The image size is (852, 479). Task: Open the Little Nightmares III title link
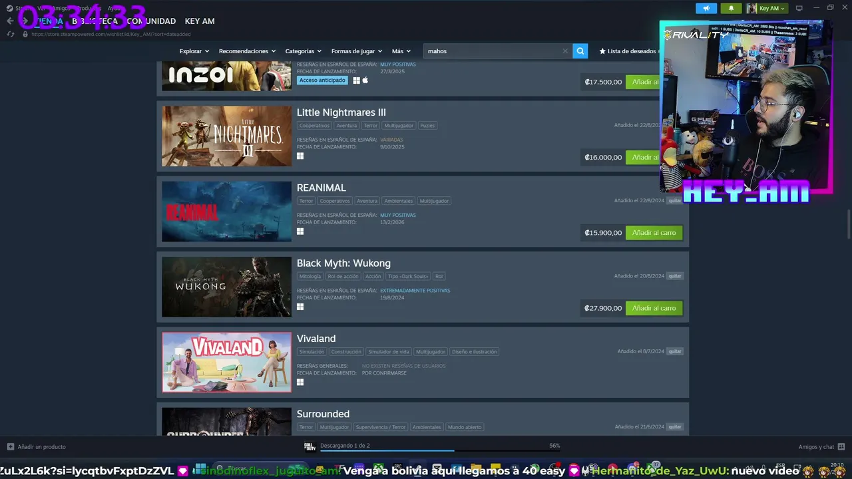click(341, 112)
